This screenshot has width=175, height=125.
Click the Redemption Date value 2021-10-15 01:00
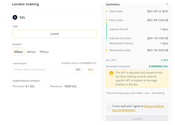(158, 50)
